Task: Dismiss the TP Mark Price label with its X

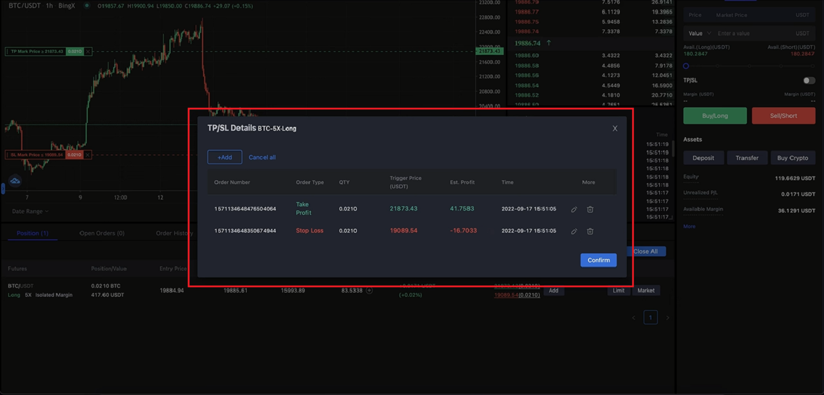Action: click(88, 52)
